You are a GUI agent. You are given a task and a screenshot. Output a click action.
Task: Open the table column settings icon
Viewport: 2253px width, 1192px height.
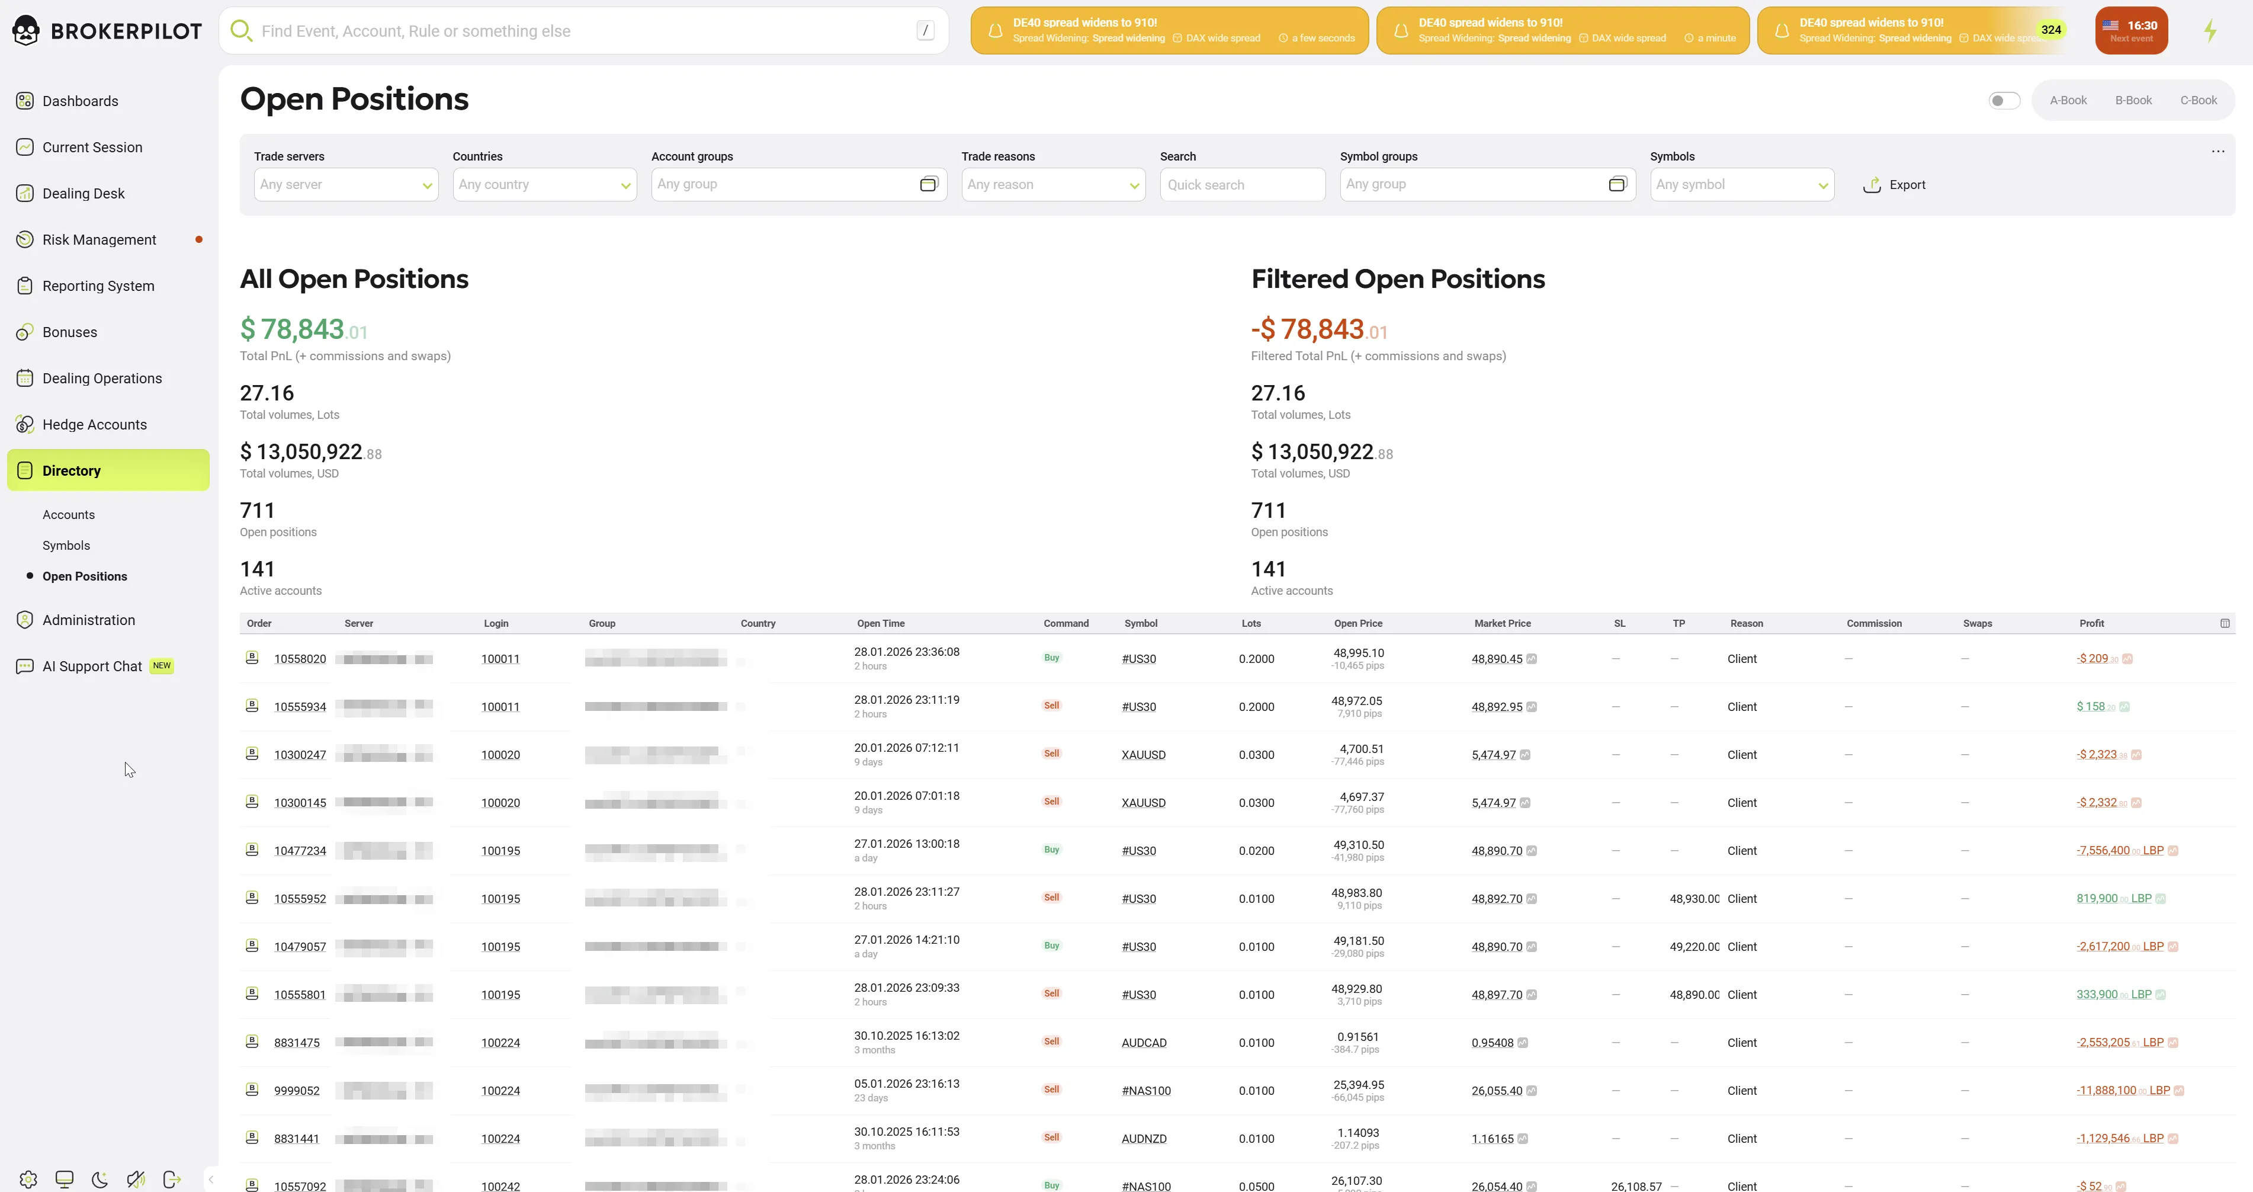point(2224,623)
